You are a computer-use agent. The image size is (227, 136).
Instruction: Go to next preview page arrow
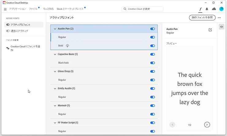(x=207, y=125)
